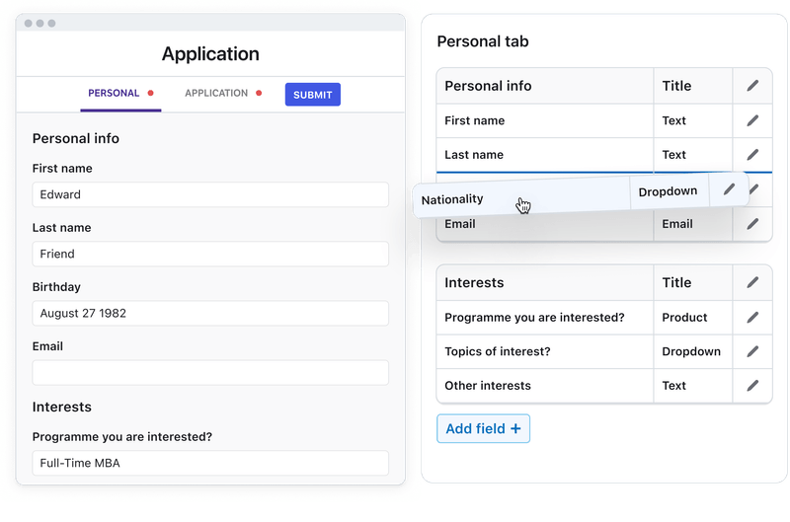The height and width of the screenshot is (522, 790).
Task: Click pencil icon for Topics of interest
Action: coord(752,351)
